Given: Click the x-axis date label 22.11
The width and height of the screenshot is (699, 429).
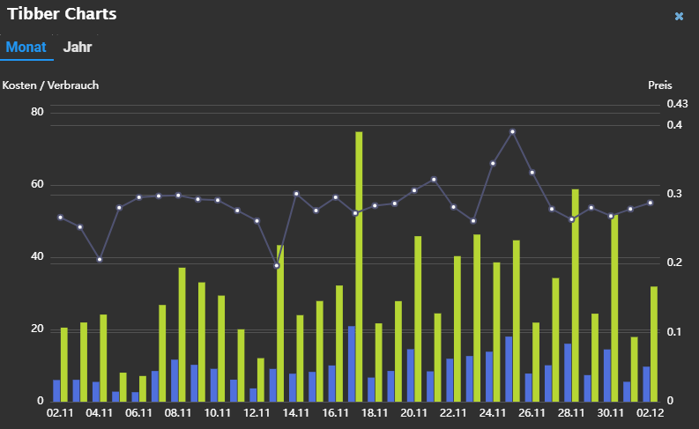Looking at the screenshot, I should (453, 413).
